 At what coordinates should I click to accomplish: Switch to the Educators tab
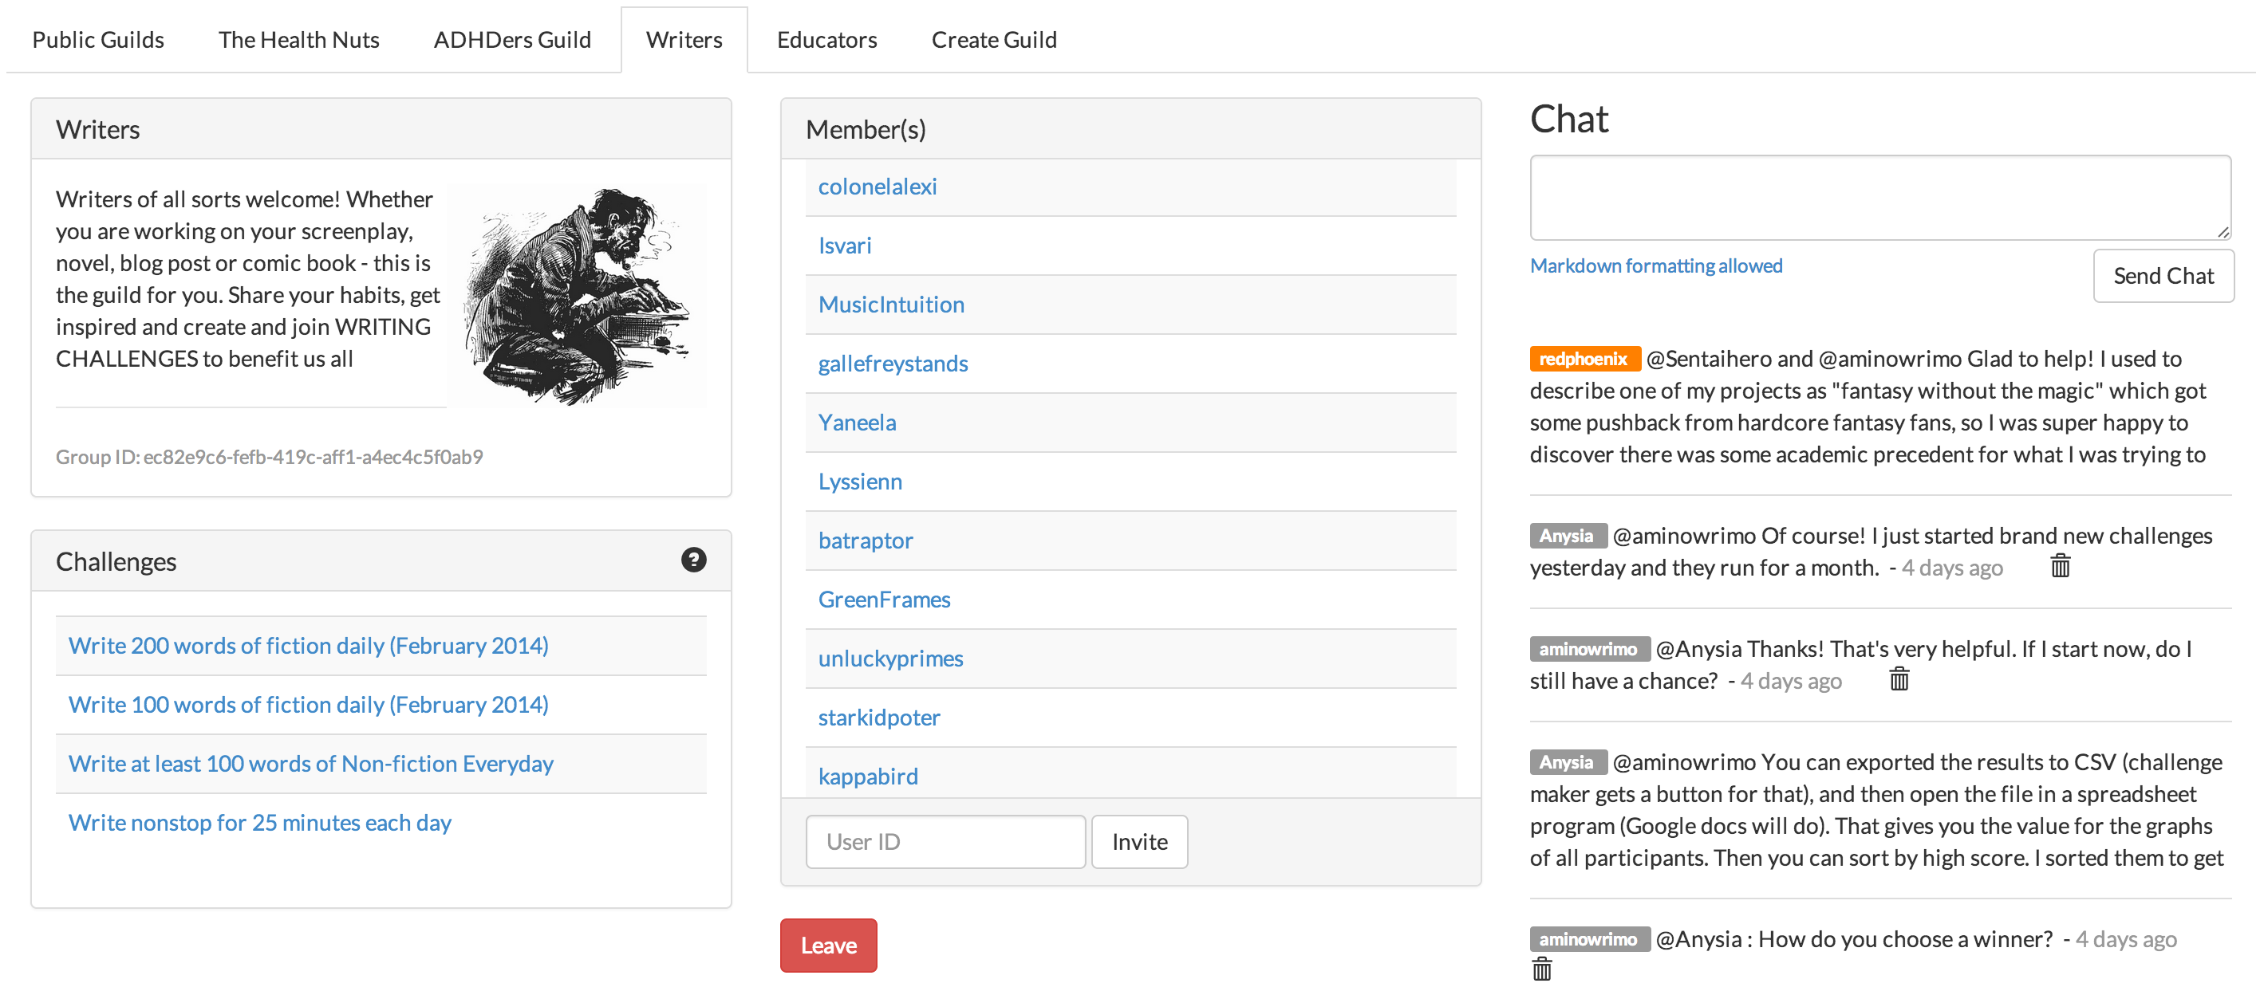(x=826, y=40)
